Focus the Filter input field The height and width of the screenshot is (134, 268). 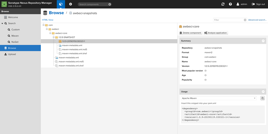[228, 20]
